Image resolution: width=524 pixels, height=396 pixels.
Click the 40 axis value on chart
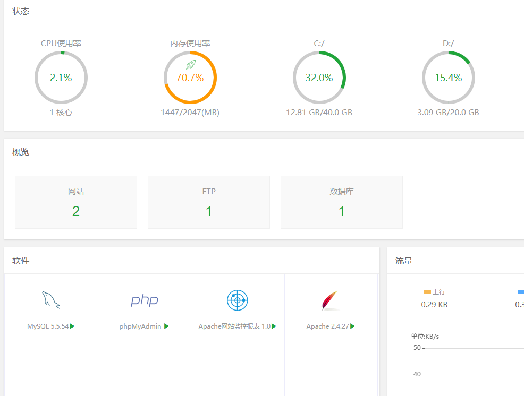417,374
